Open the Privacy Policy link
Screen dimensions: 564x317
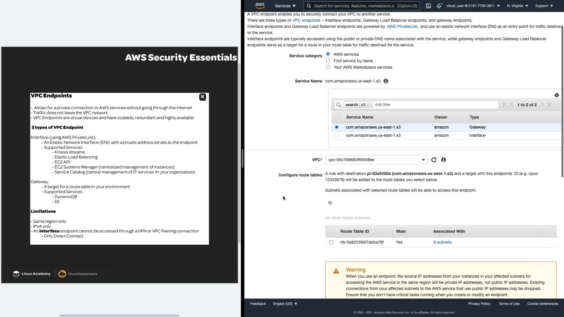point(479,304)
